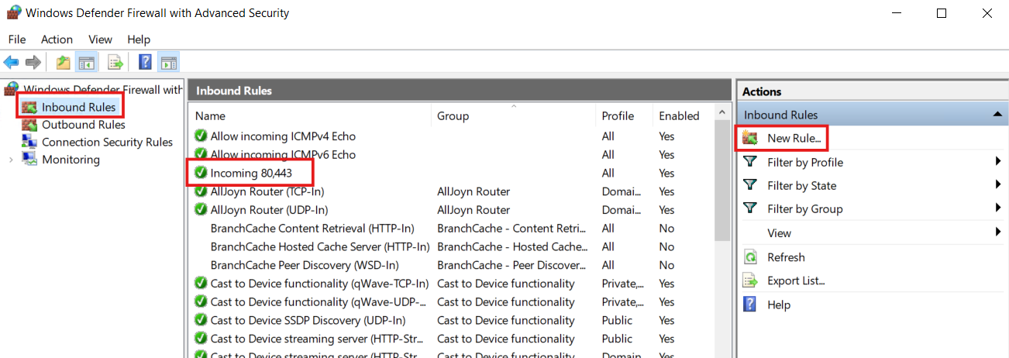The image size is (1009, 358).
Task: Click Export List in Actions pane
Action: point(796,281)
